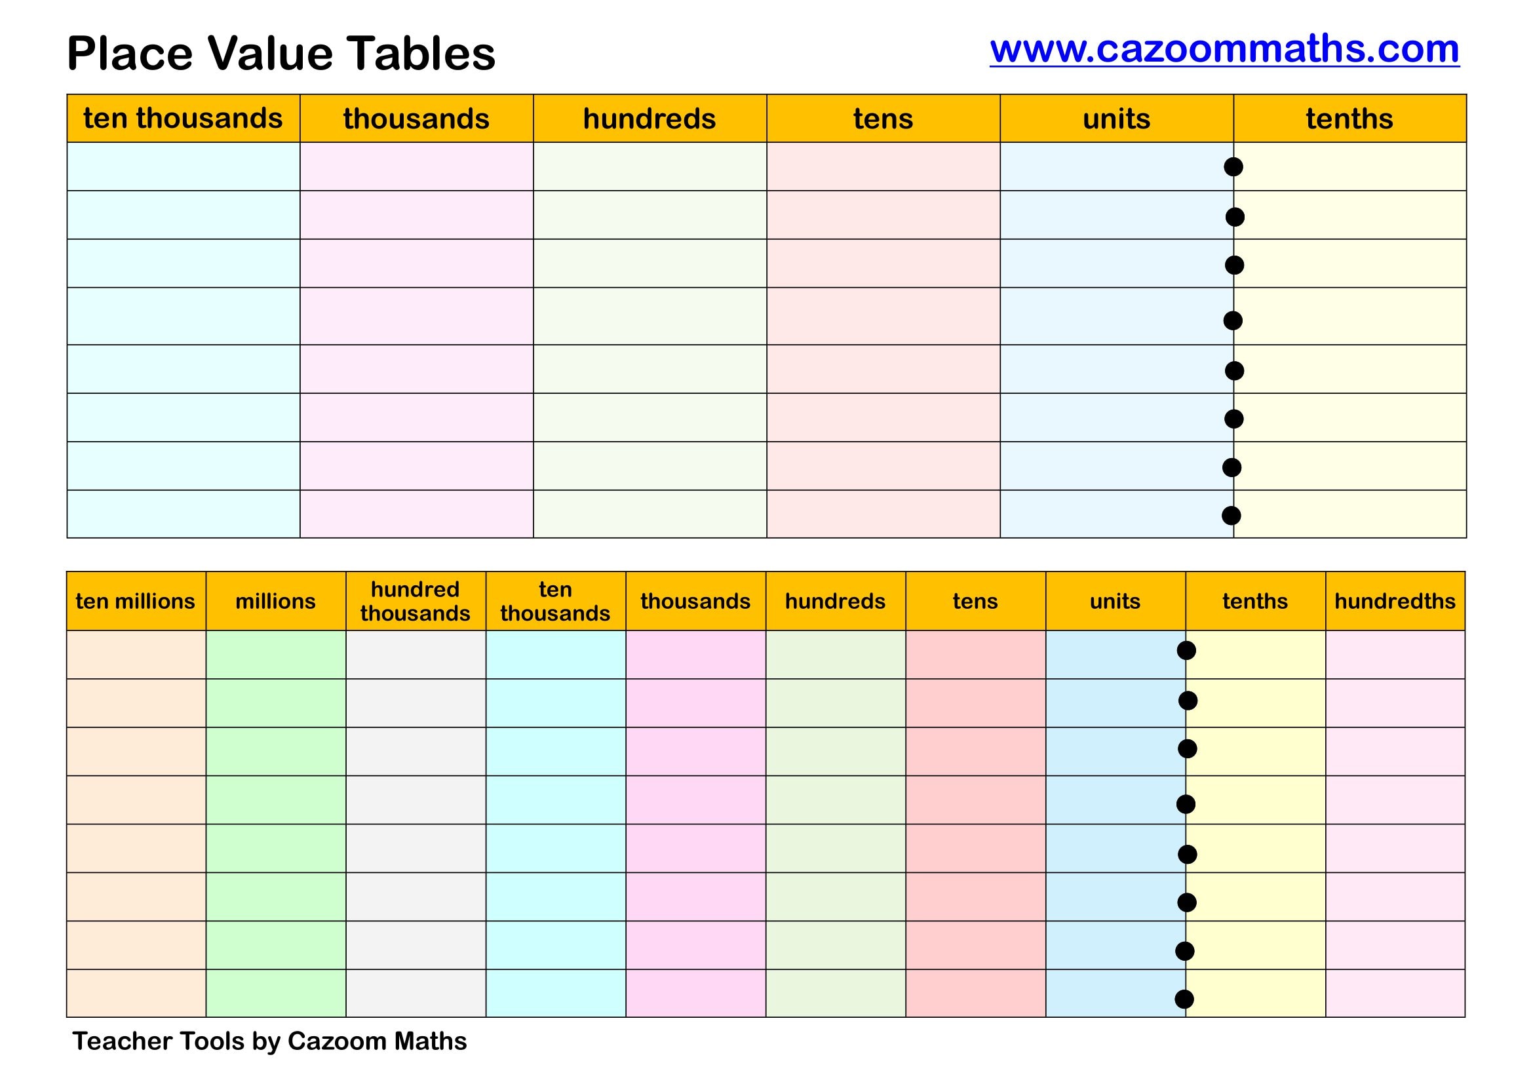
Task: Select the top table's "ten thousands" header
Action: pos(183,119)
